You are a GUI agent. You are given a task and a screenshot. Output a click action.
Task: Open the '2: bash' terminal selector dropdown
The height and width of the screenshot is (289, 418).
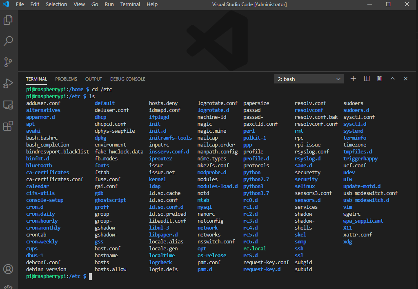309,79
